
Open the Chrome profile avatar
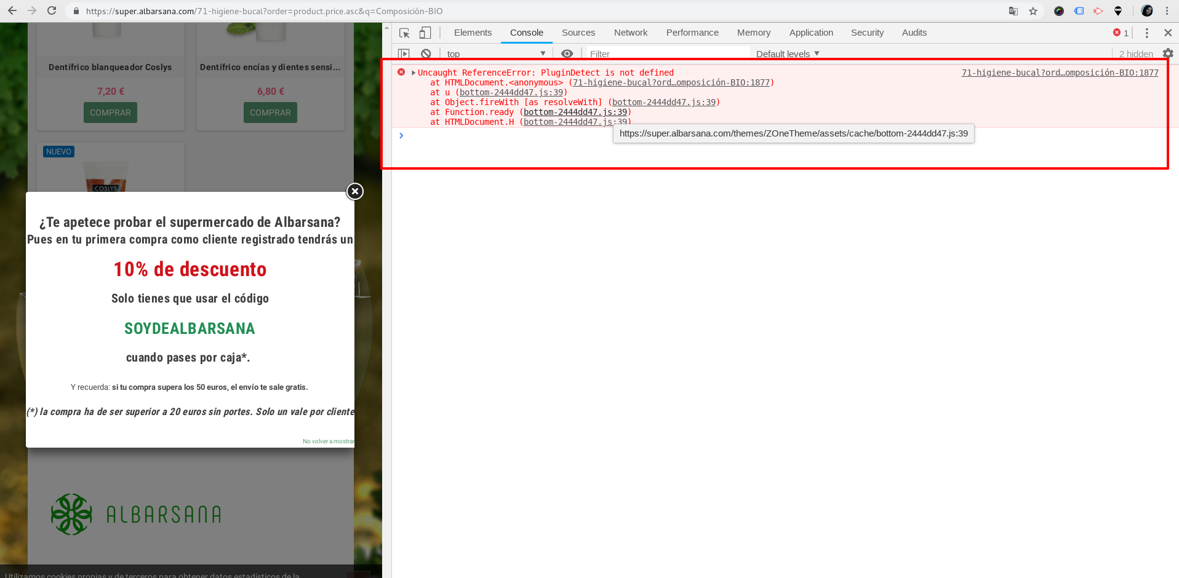pos(1147,11)
